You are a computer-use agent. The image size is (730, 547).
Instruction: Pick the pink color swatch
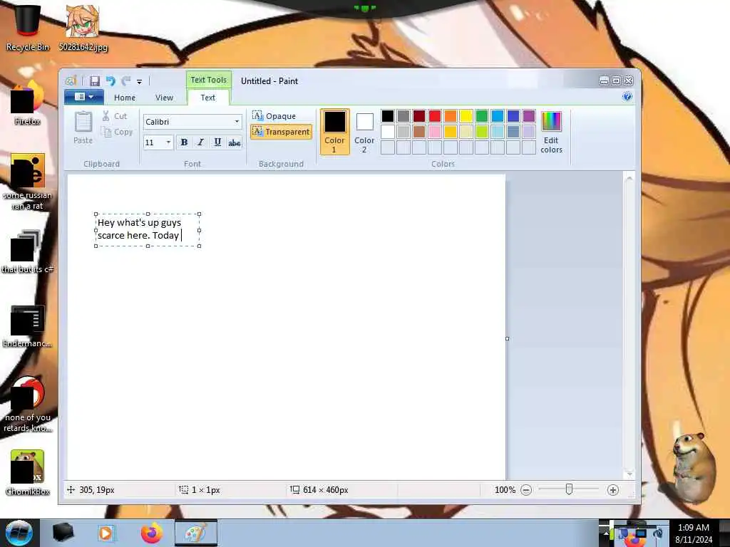pos(435,132)
